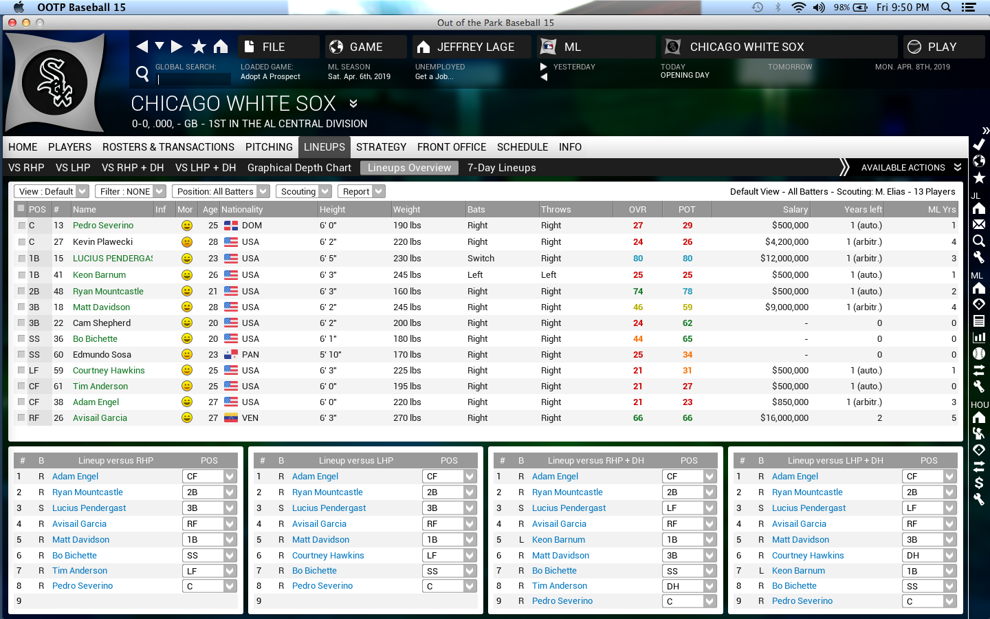Open the Filter: NONE dropdown
Image resolution: width=990 pixels, height=619 pixels.
pos(130,191)
